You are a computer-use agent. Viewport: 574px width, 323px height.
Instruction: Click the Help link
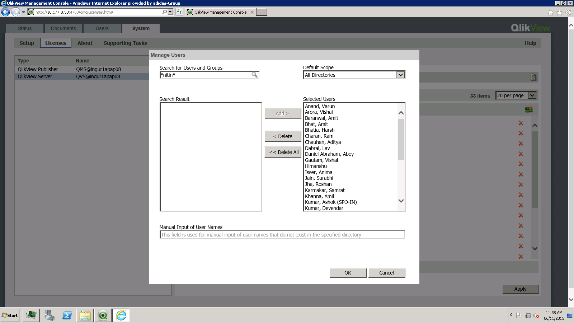tap(531, 43)
